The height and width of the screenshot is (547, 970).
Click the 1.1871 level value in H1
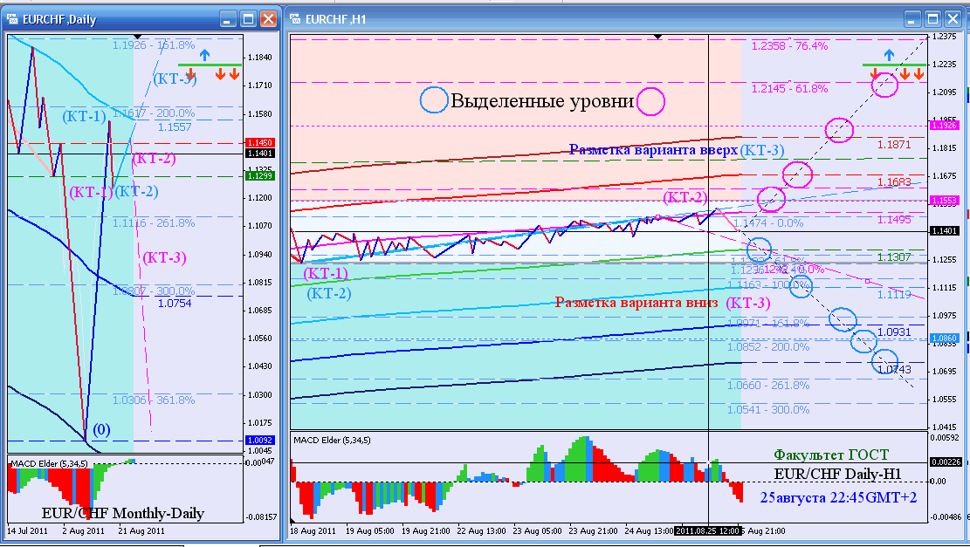(894, 145)
